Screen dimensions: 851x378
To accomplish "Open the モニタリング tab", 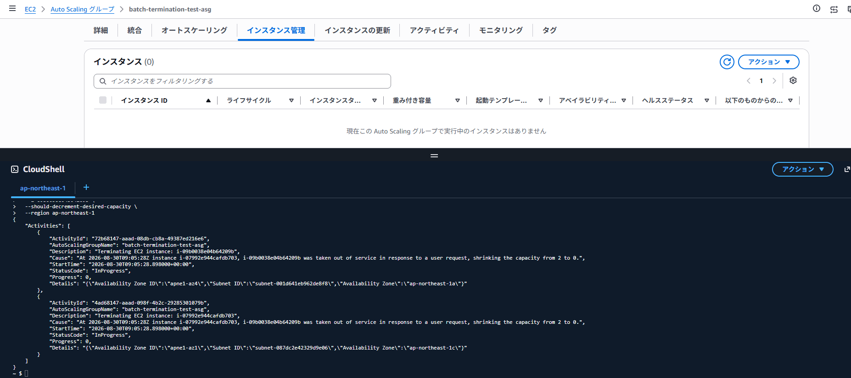I will point(501,30).
